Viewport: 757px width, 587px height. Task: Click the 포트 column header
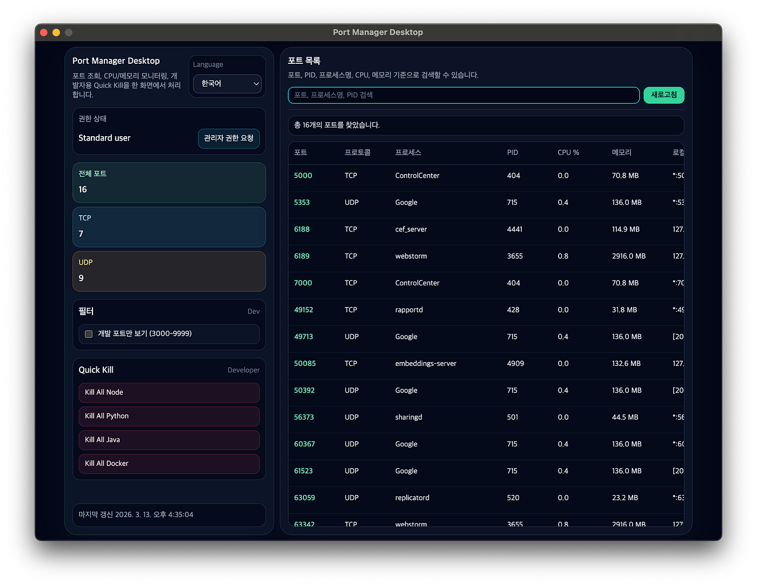pyautogui.click(x=301, y=152)
